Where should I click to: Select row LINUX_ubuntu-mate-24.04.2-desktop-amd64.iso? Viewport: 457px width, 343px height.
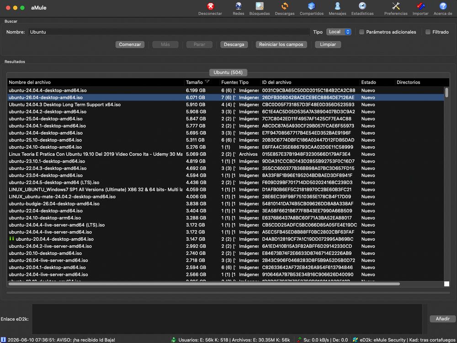226,196
